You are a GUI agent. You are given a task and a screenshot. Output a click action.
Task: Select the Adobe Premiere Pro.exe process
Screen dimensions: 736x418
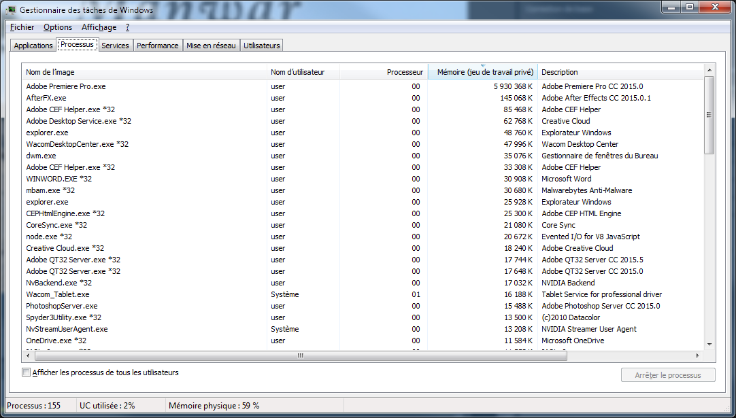point(363,86)
